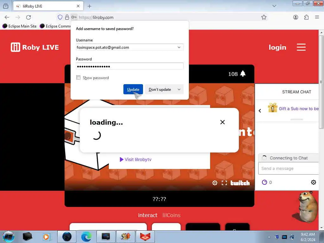Click the login link
324x243 pixels.
click(x=277, y=47)
